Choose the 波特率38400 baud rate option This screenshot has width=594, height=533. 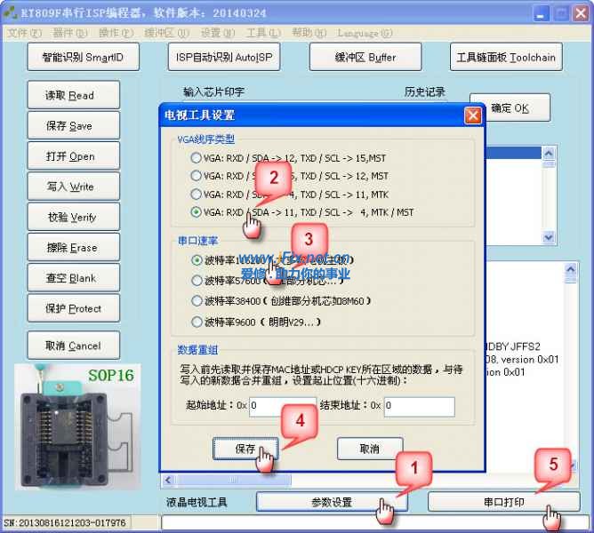(197, 301)
